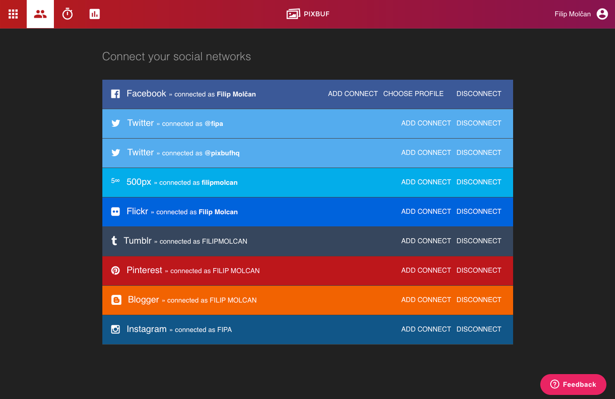Click the '@fipa' Twitter handle
Image resolution: width=615 pixels, height=399 pixels.
(214, 124)
